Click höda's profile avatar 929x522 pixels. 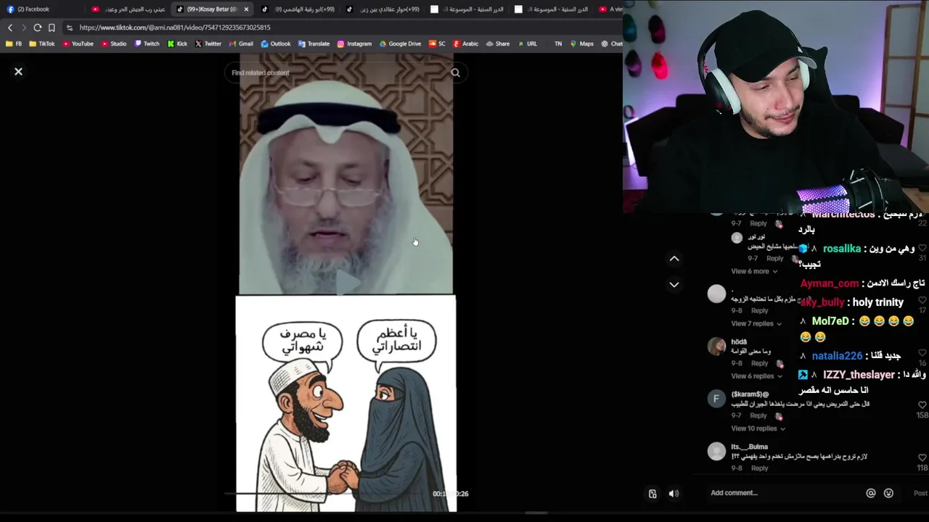[x=716, y=346]
